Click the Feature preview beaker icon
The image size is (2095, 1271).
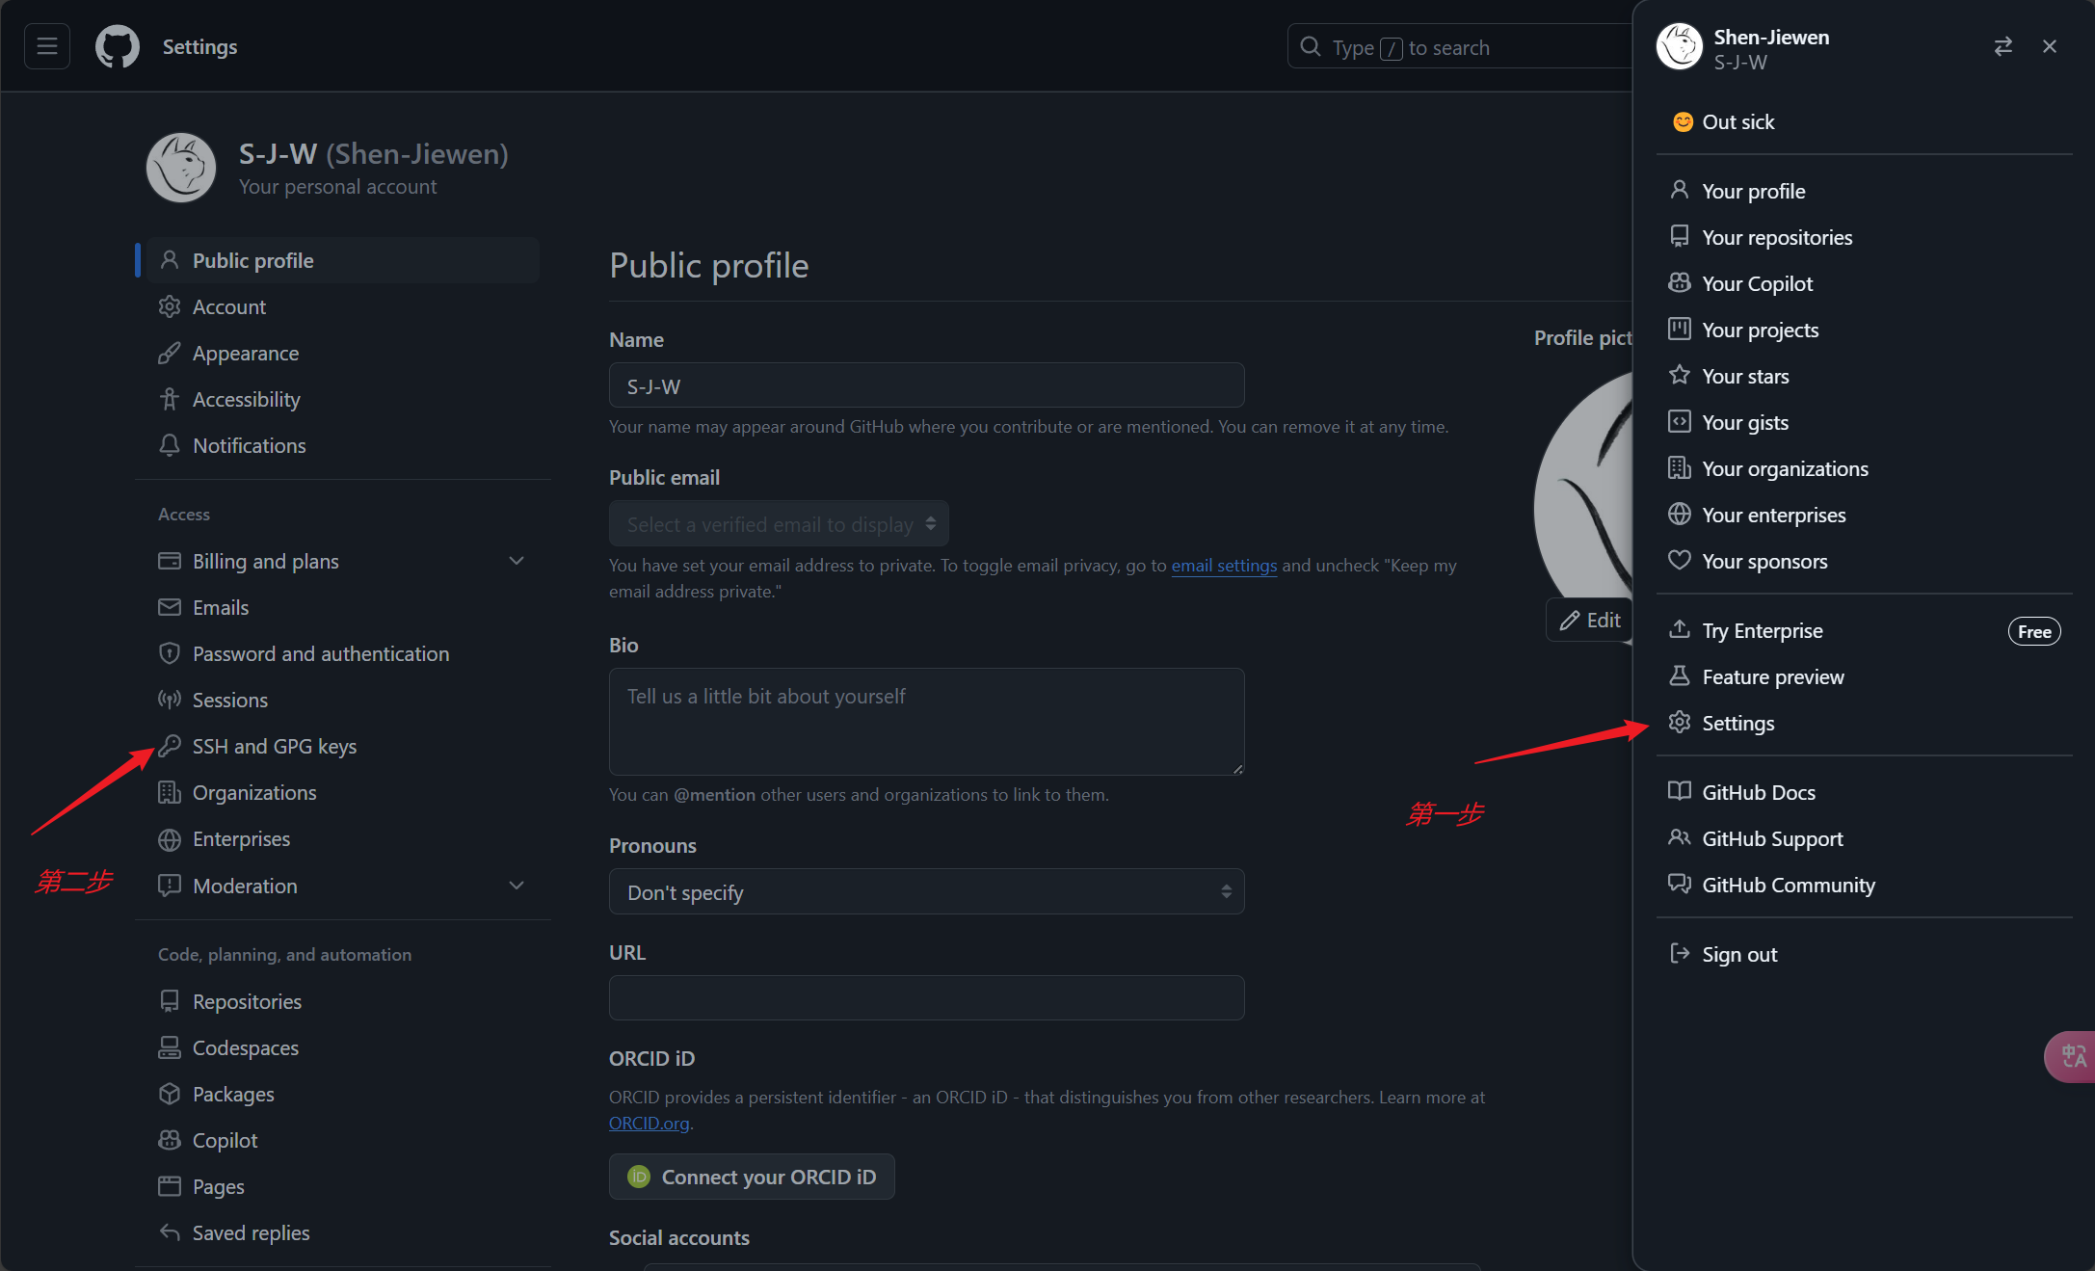(x=1679, y=676)
